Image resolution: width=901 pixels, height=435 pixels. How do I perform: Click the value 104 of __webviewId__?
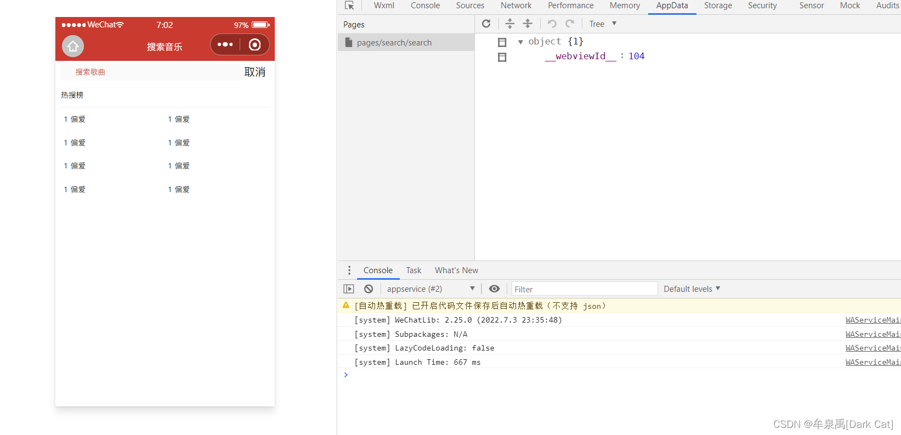[x=636, y=56]
